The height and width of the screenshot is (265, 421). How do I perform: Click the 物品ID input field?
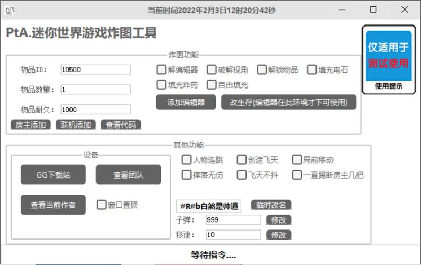point(95,69)
